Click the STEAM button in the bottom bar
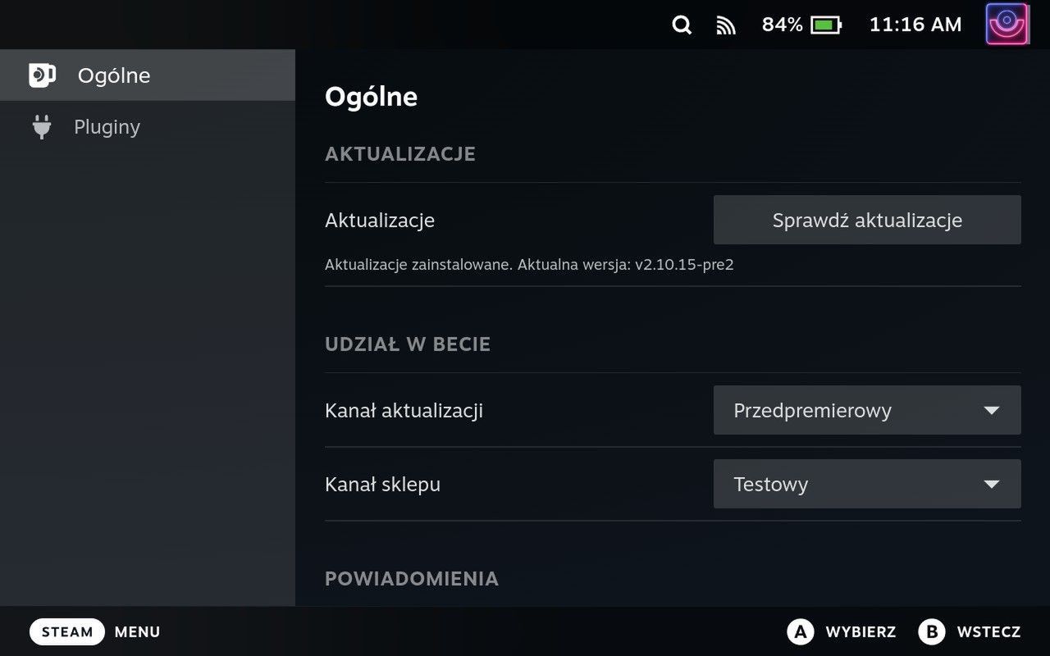This screenshot has height=656, width=1050. click(x=66, y=631)
